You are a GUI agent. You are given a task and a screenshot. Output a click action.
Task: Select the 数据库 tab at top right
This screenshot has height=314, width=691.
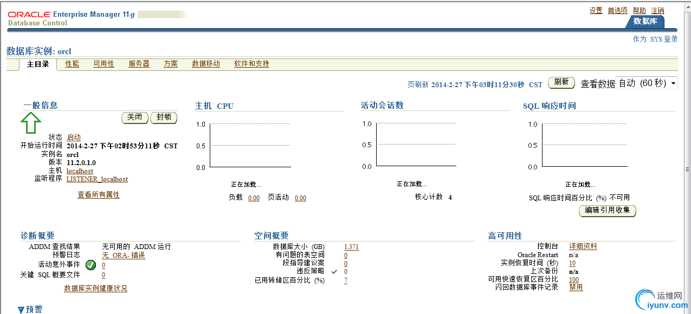coord(644,22)
